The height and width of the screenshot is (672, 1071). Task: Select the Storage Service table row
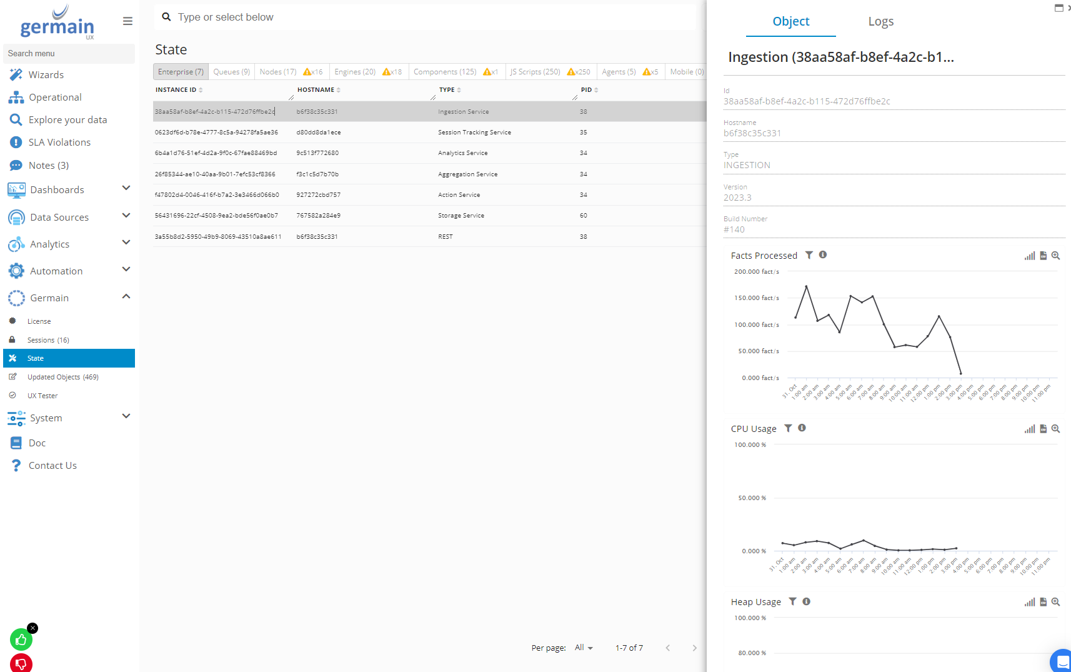461,216
